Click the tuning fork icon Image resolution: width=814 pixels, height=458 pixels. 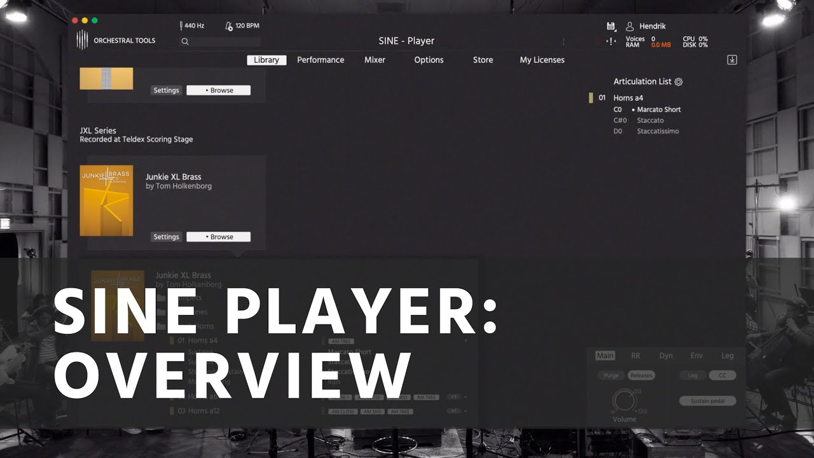tap(181, 26)
